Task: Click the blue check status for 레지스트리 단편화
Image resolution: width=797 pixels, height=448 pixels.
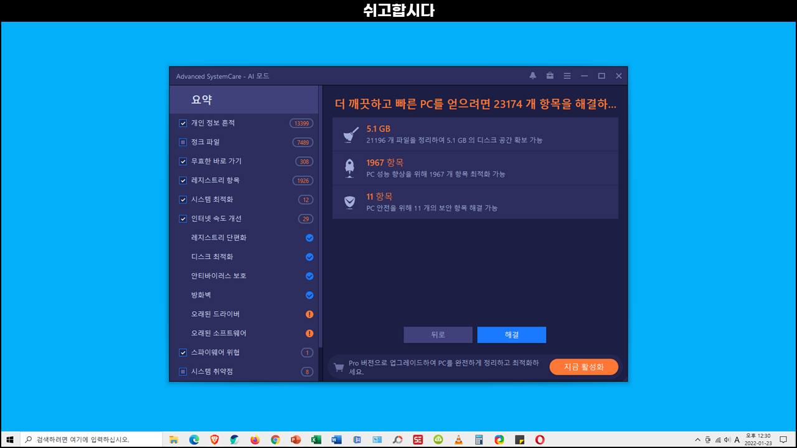Action: [309, 238]
